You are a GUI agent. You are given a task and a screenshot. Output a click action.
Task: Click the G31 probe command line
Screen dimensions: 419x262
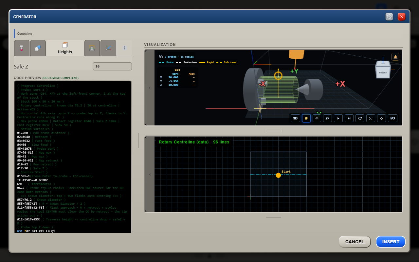[x=36, y=231]
